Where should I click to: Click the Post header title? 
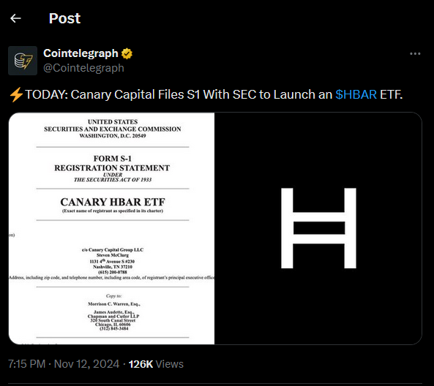(64, 18)
